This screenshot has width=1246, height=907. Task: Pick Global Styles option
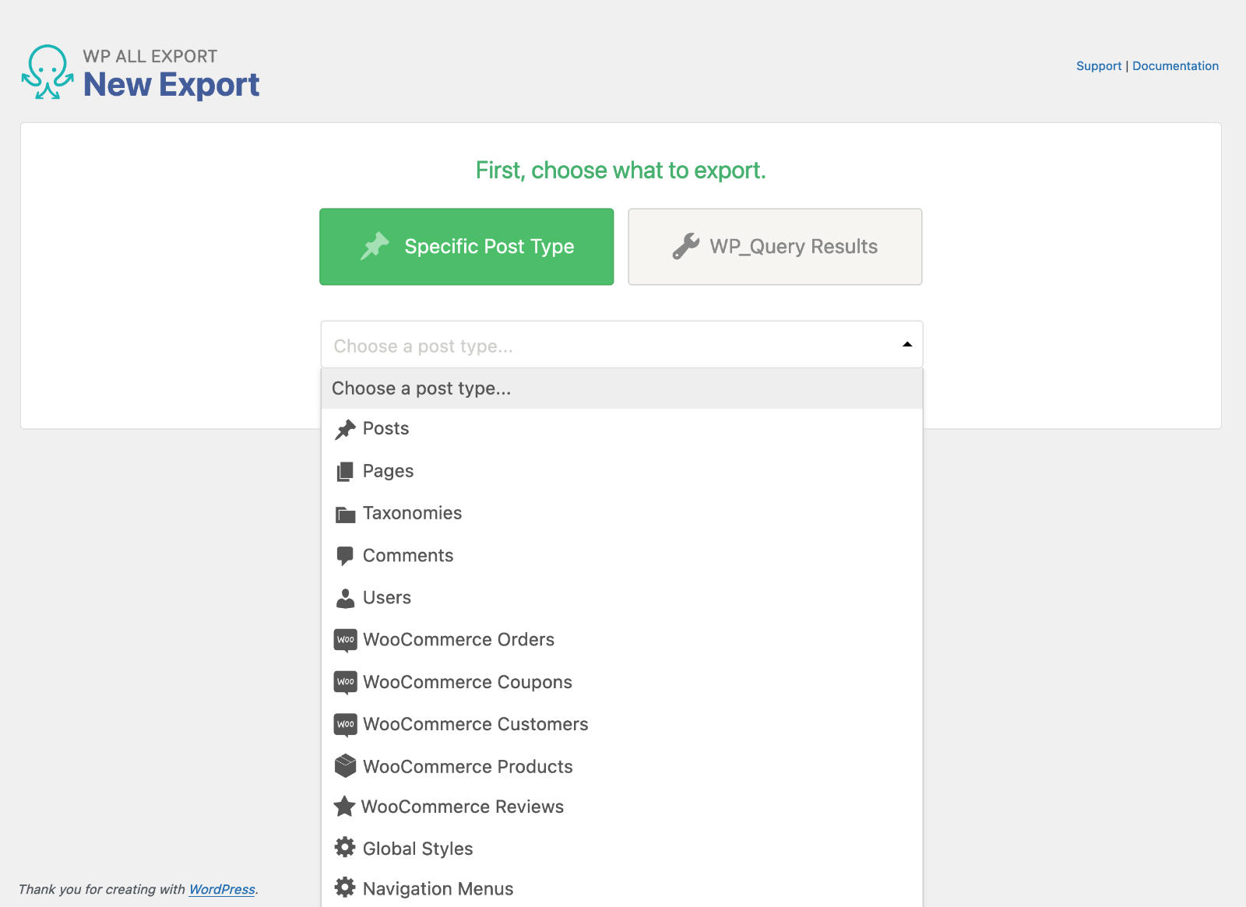(x=621, y=849)
